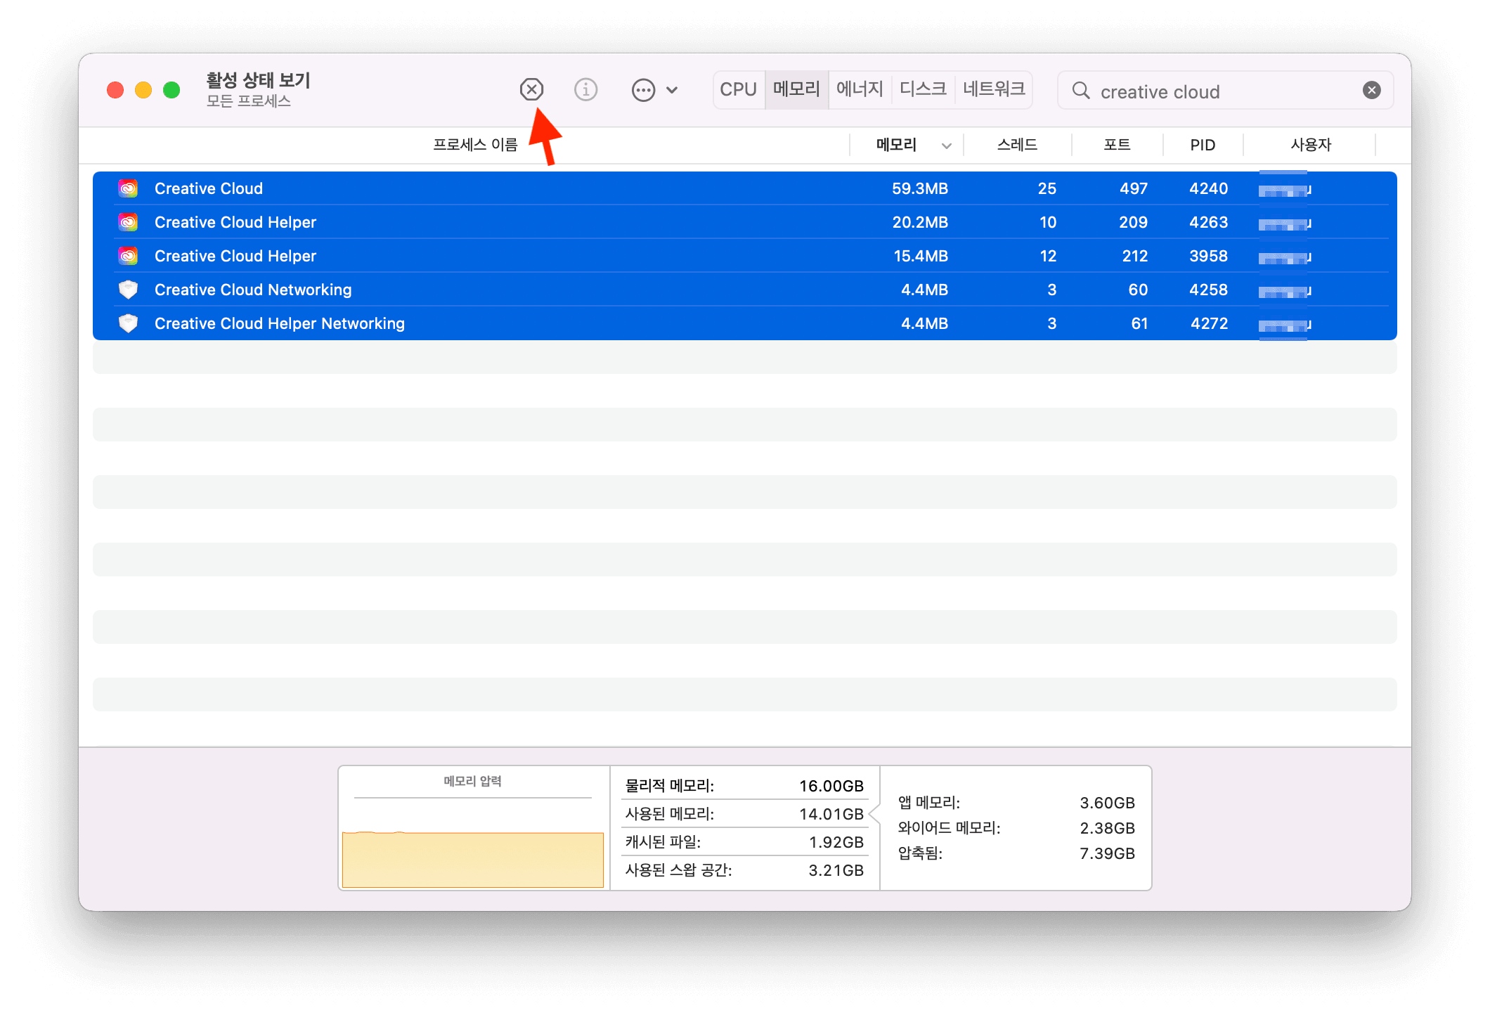Click the magnifying glass search icon
Viewport: 1490px width, 1015px height.
click(x=1081, y=91)
